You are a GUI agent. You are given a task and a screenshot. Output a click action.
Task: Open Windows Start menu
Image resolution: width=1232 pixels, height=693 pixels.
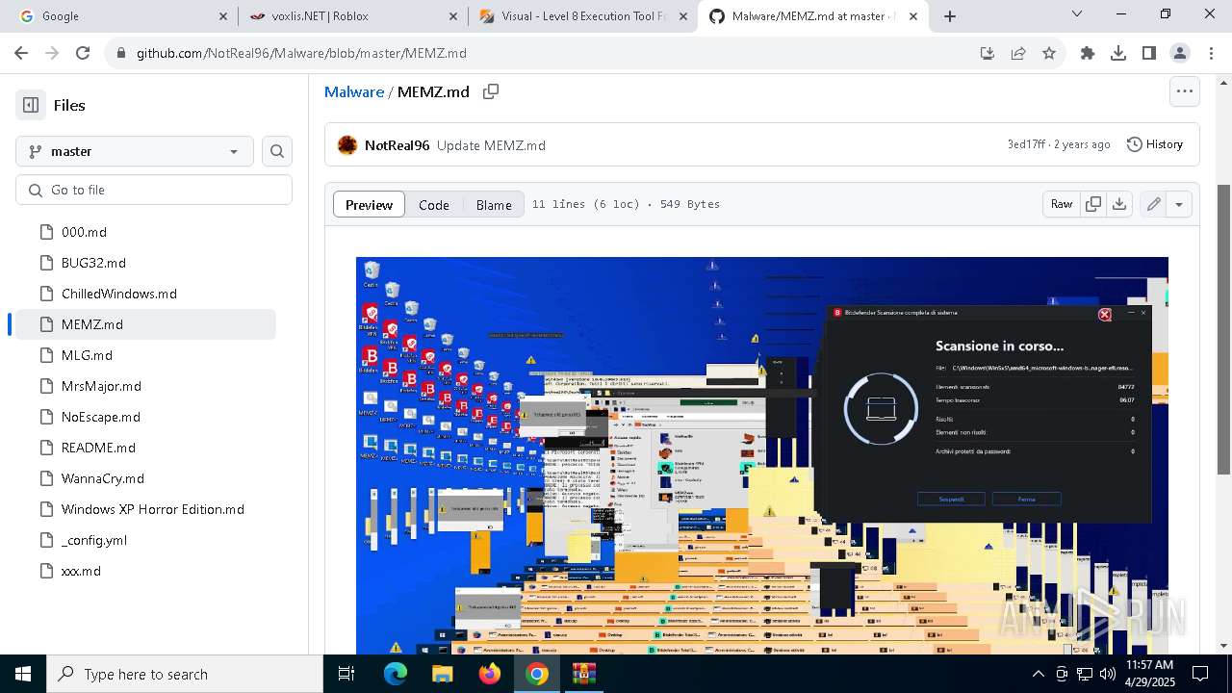click(23, 674)
